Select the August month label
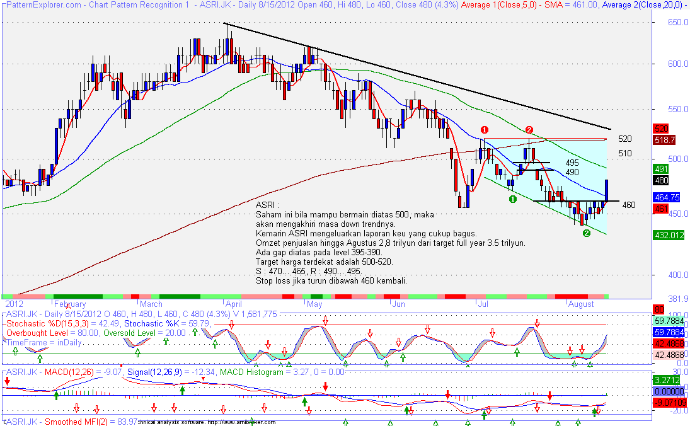This screenshot has width=690, height=426. click(582, 304)
